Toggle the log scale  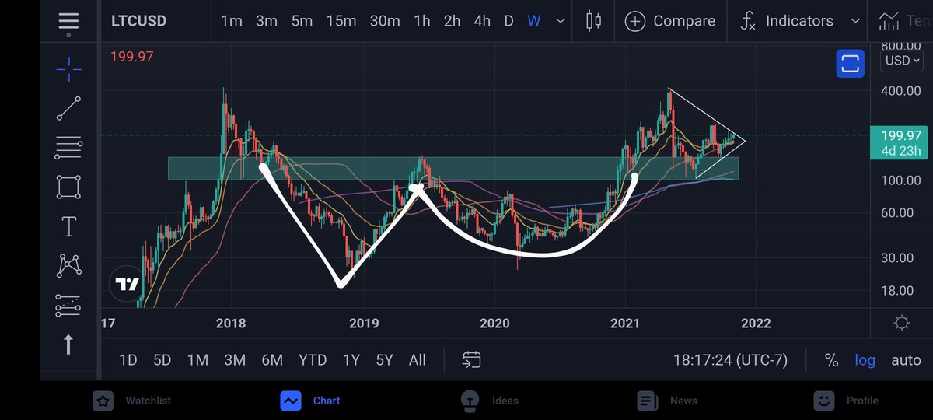coord(865,360)
